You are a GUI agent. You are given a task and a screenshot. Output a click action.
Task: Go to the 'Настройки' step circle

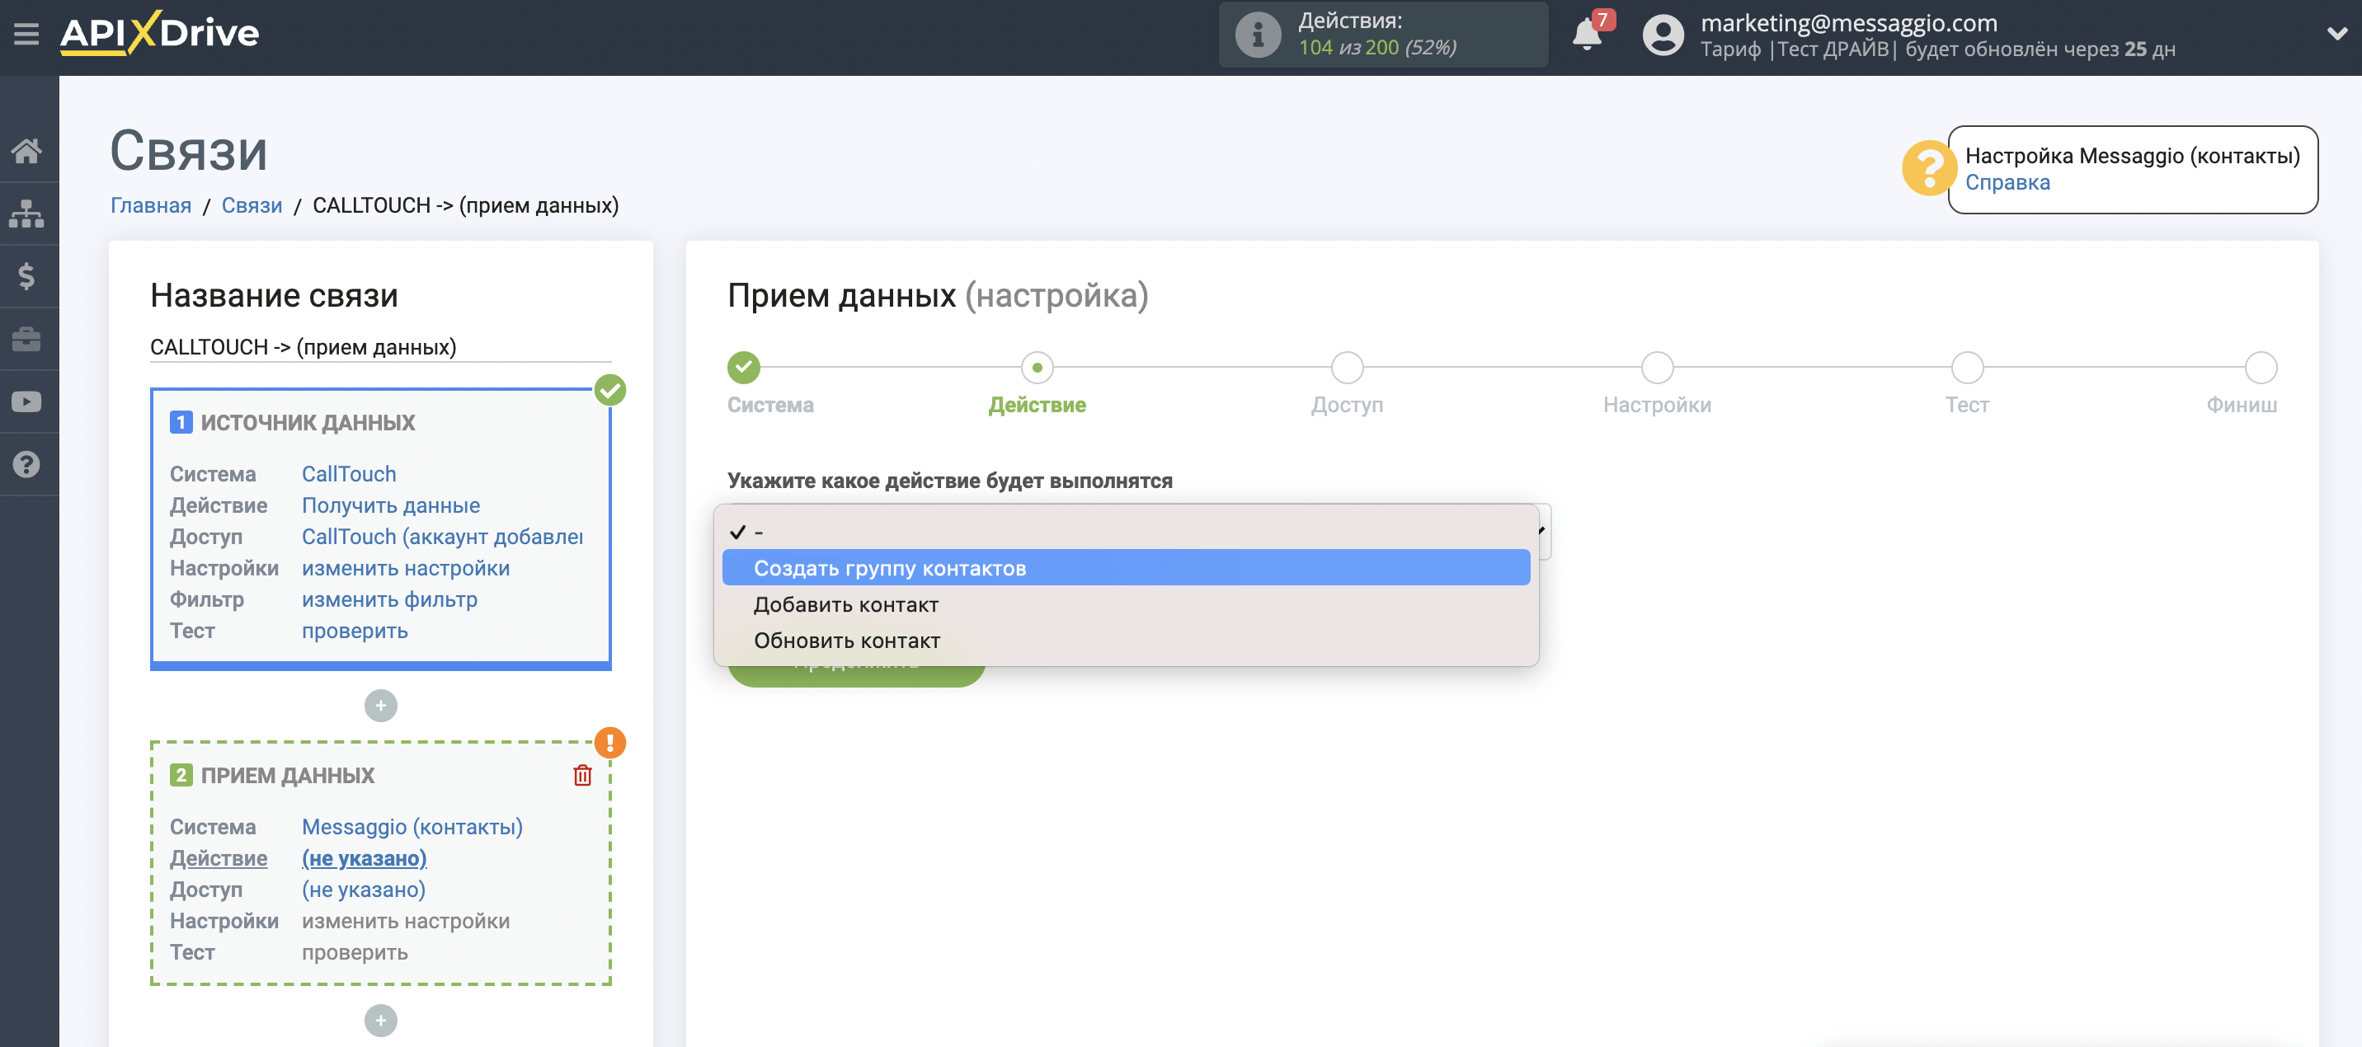pyautogui.click(x=1657, y=368)
